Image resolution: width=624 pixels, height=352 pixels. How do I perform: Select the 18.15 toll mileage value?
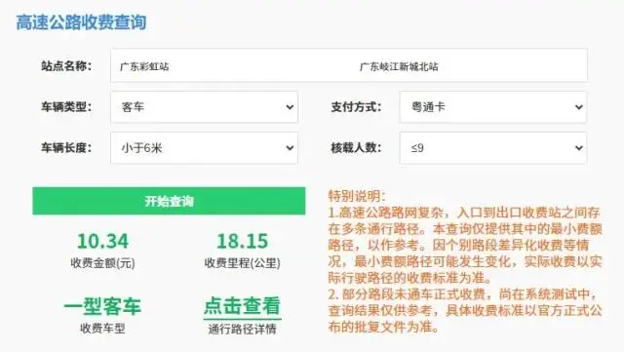coord(243,241)
